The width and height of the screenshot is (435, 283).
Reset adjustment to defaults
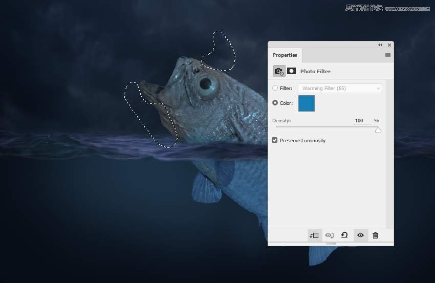[344, 235]
